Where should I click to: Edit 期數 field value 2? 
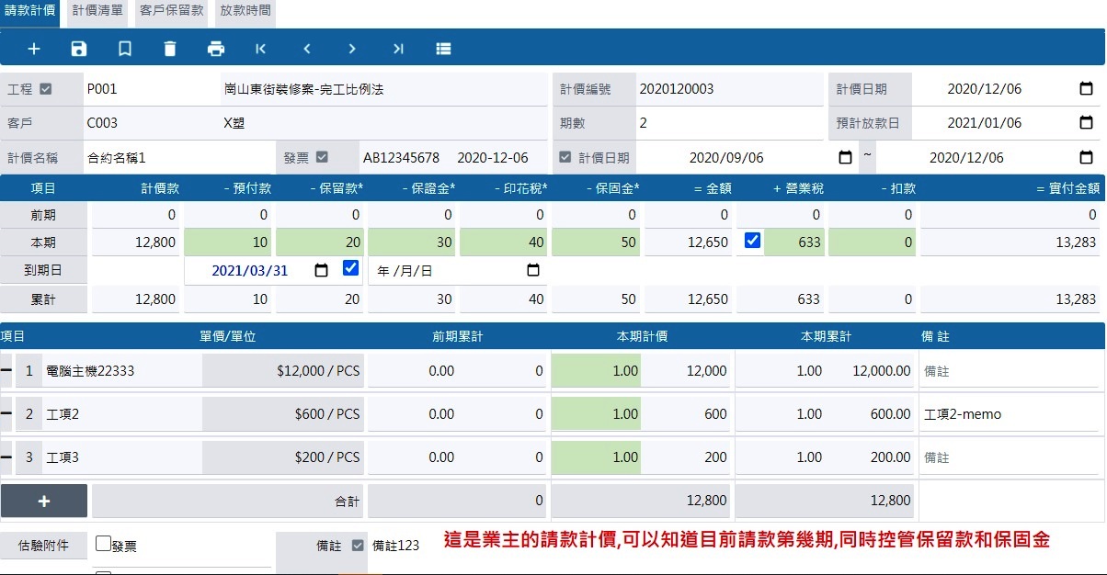(x=729, y=123)
